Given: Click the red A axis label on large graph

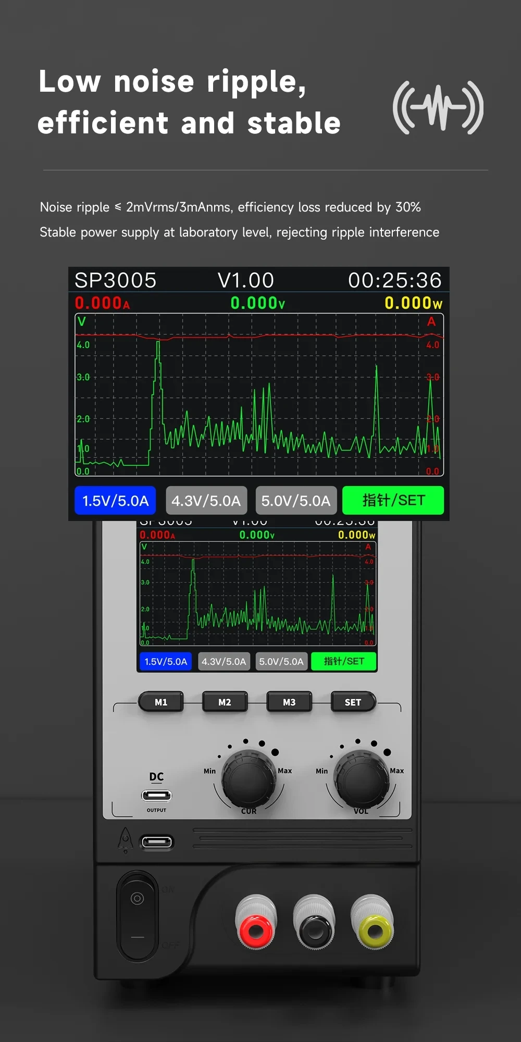Looking at the screenshot, I should click(x=431, y=322).
